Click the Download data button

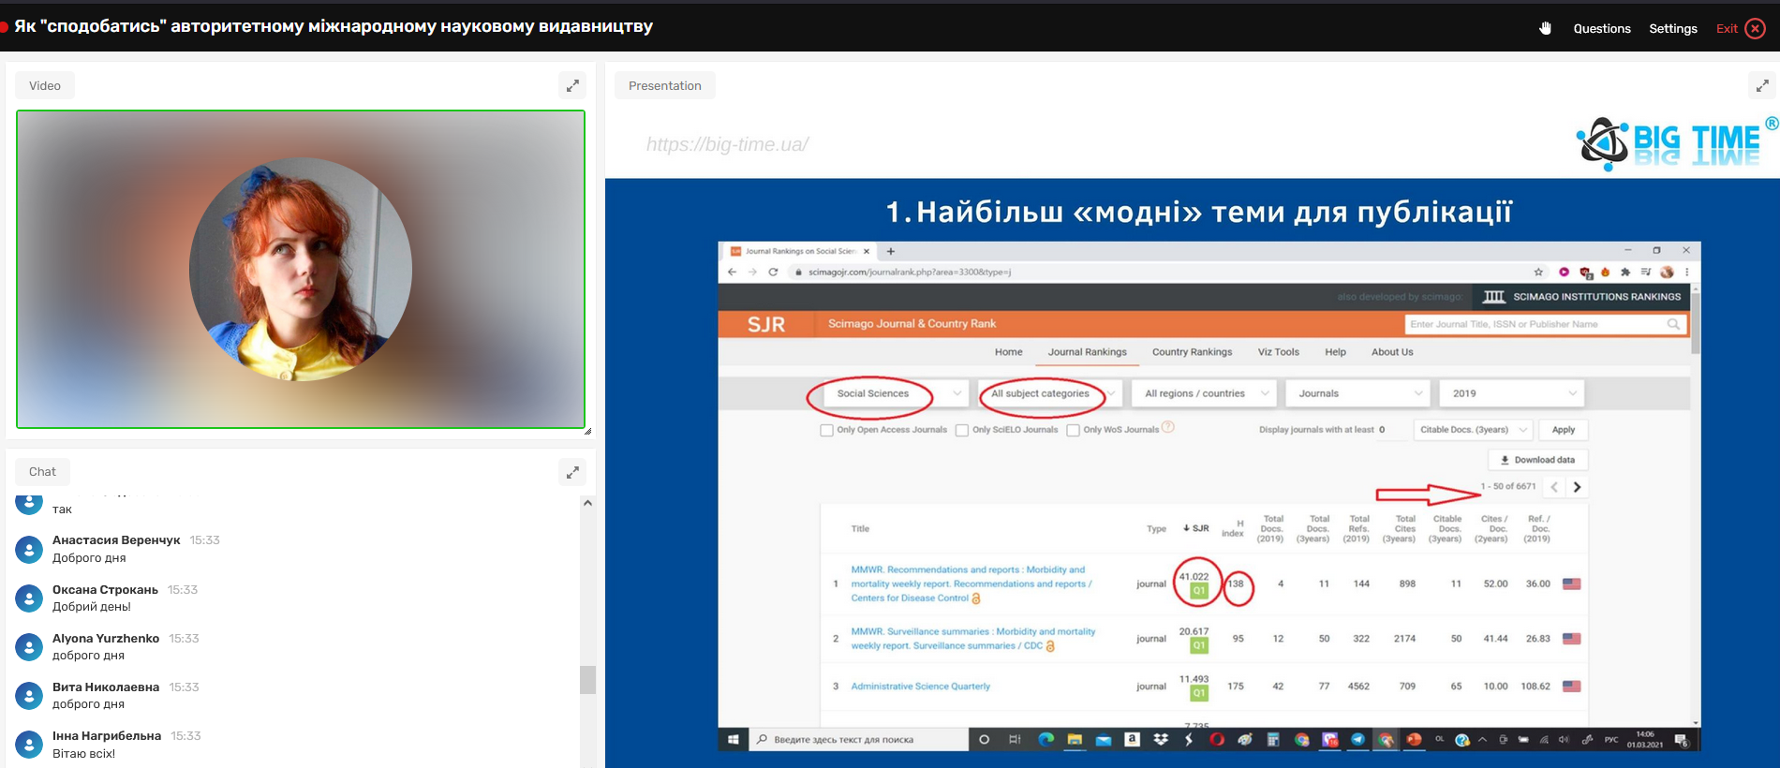tap(1537, 460)
